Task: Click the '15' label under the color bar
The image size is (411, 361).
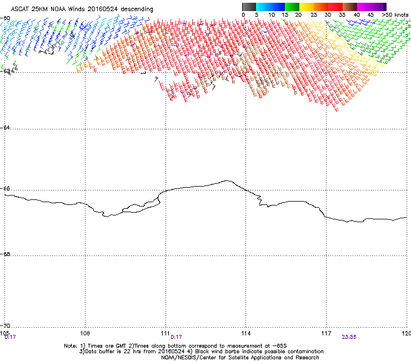Action: (x=285, y=15)
